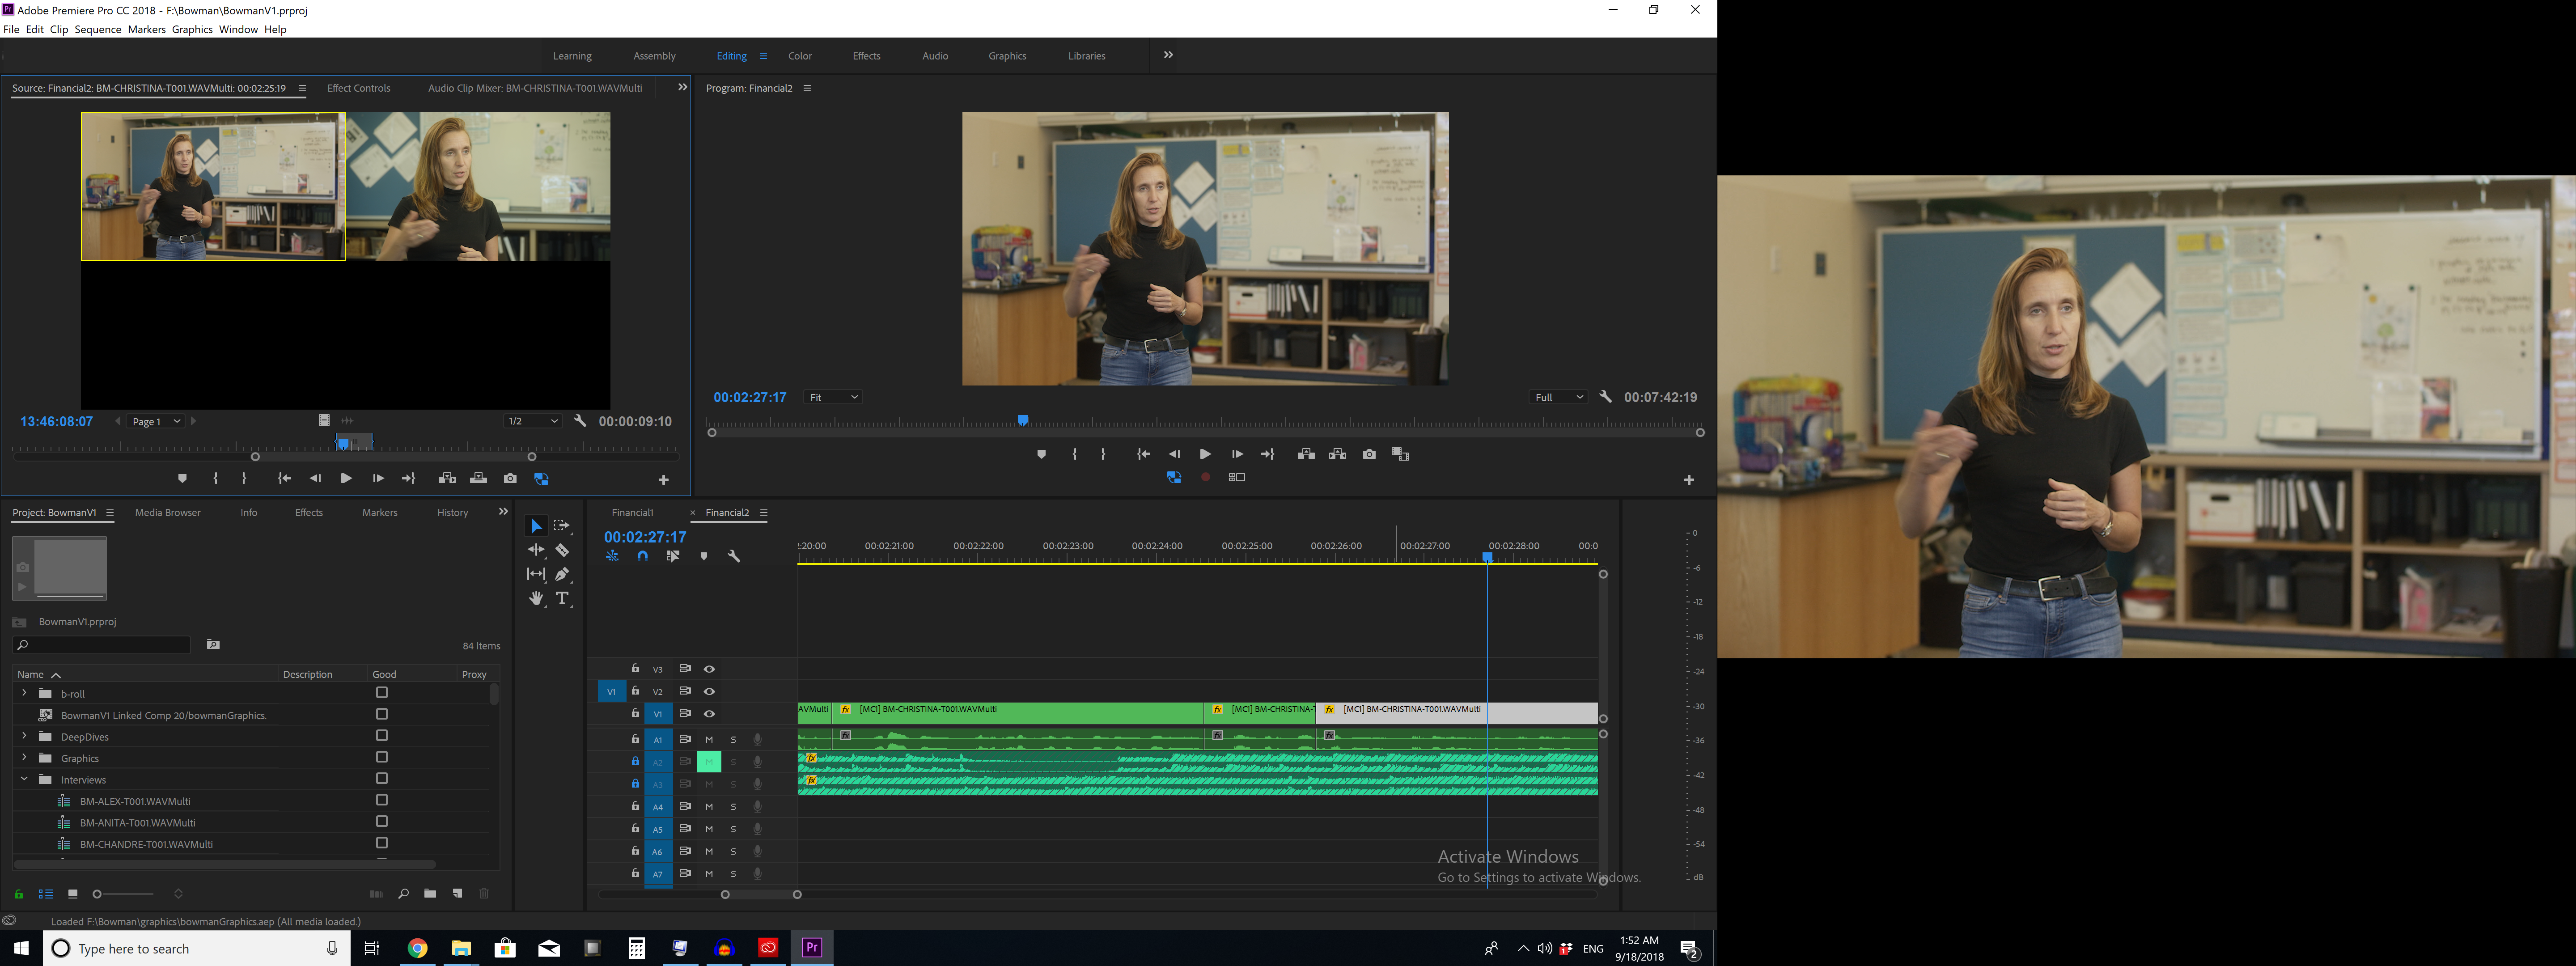Toggle lock on track A3
This screenshot has width=2576, height=966.
point(635,783)
